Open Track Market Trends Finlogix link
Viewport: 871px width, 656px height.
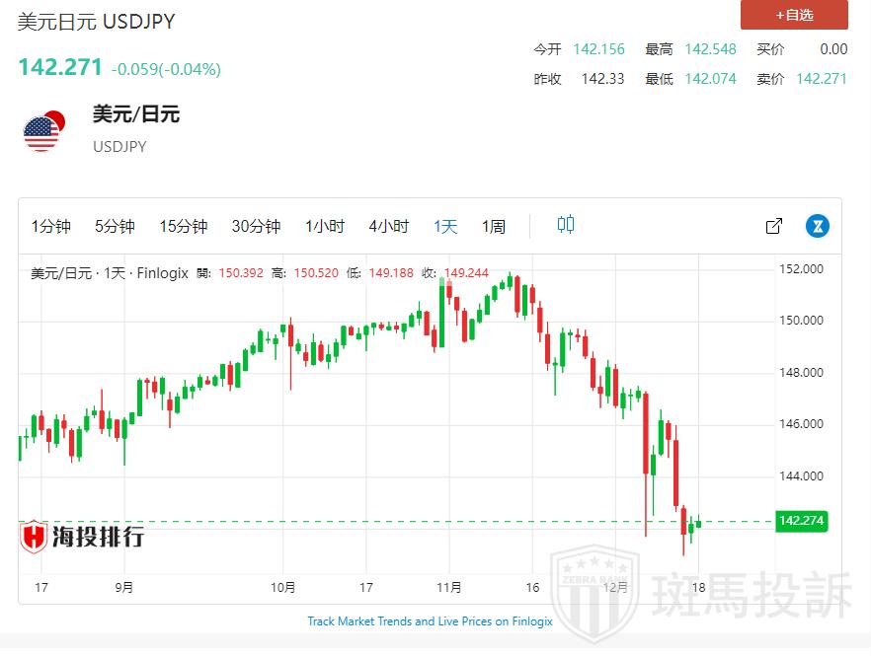430,621
